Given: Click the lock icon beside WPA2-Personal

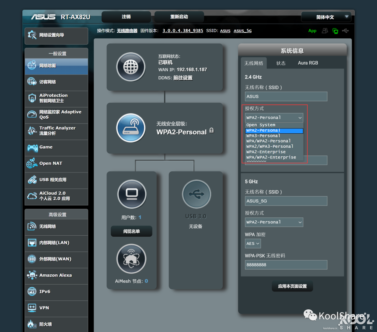Looking at the screenshot, I should click(x=212, y=130).
